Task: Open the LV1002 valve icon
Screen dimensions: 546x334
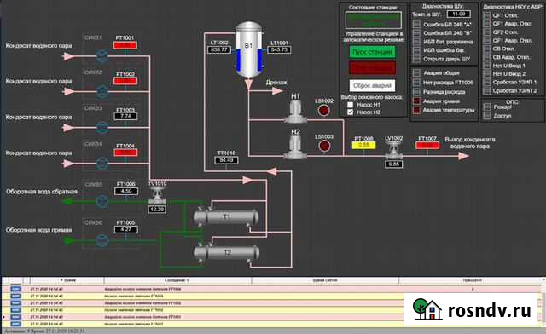Action: click(x=393, y=151)
